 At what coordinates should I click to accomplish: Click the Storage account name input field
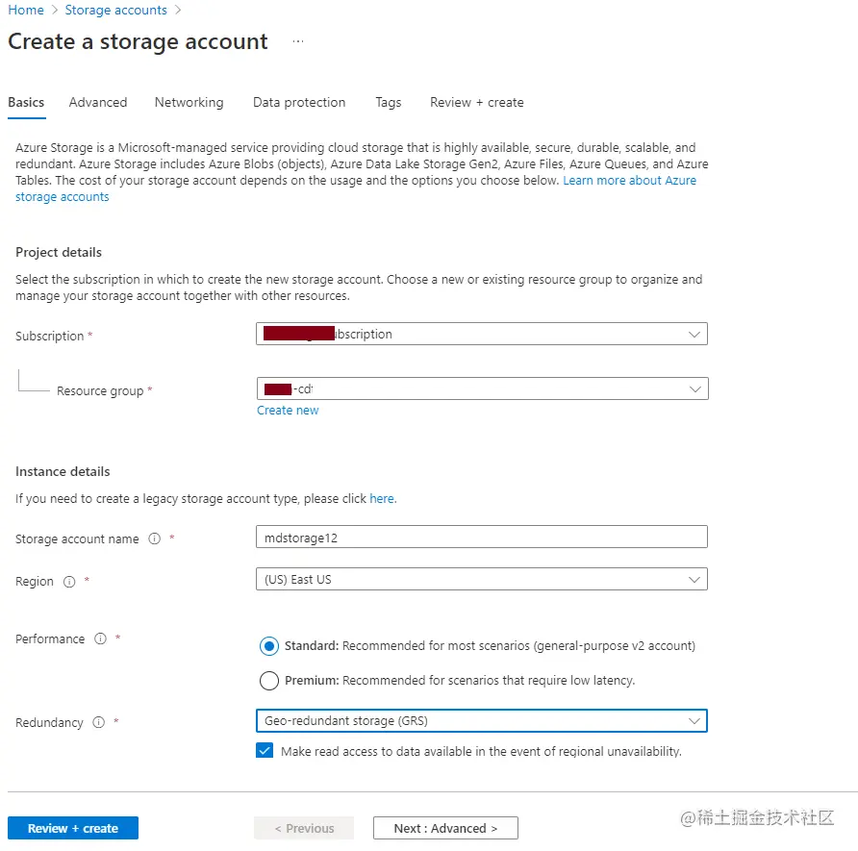pos(480,537)
